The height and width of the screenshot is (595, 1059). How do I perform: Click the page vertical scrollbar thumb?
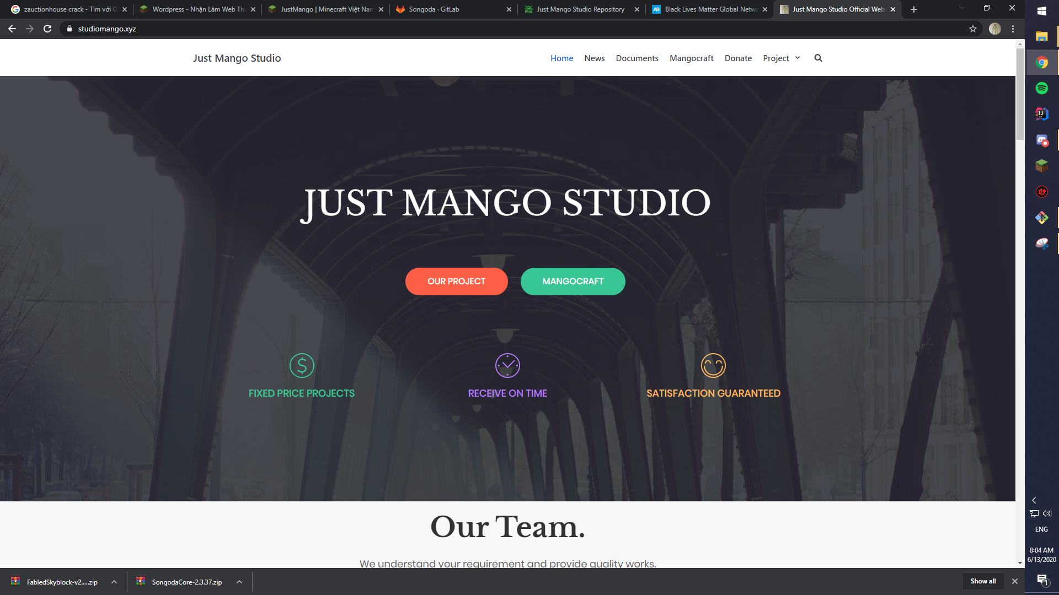pos(1020,94)
